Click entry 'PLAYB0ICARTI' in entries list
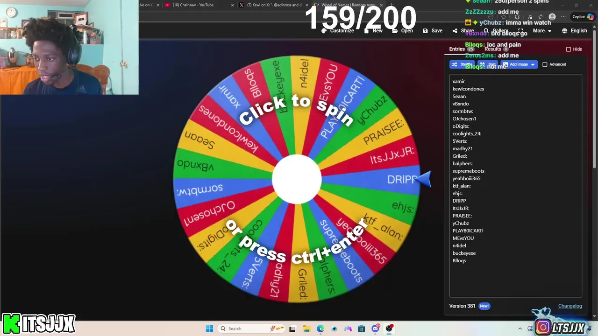 pyautogui.click(x=468, y=231)
